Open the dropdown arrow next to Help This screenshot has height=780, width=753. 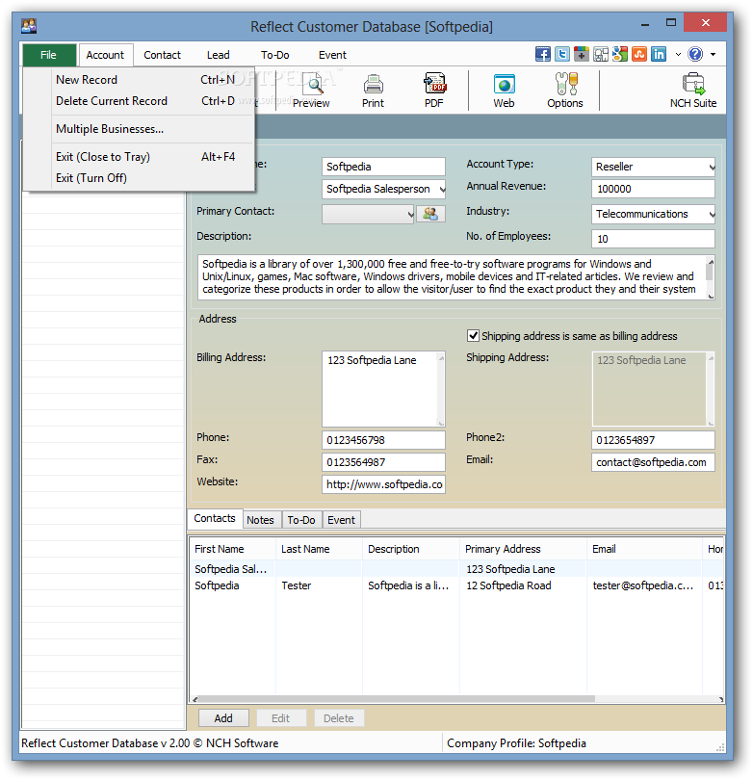pyautogui.click(x=714, y=54)
